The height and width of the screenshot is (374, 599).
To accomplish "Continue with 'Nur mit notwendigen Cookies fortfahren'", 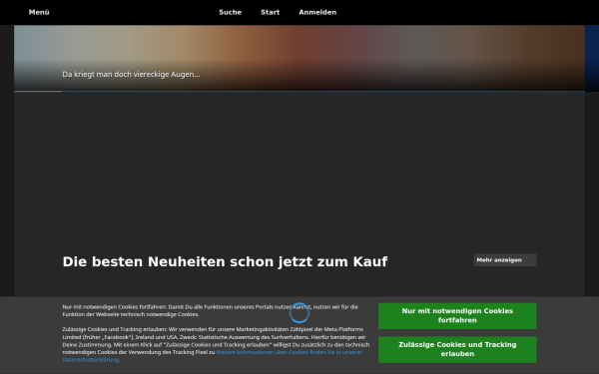I will (457, 315).
